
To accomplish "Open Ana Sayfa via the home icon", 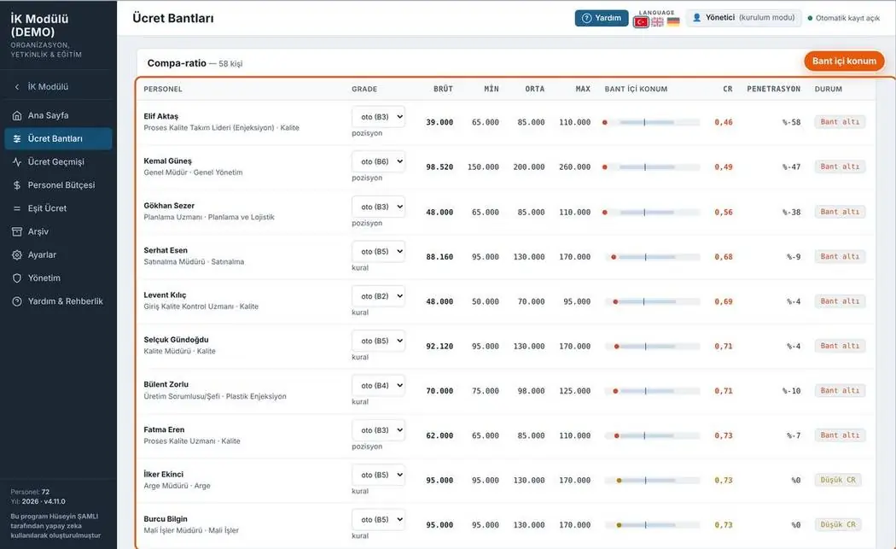I will (x=17, y=115).
